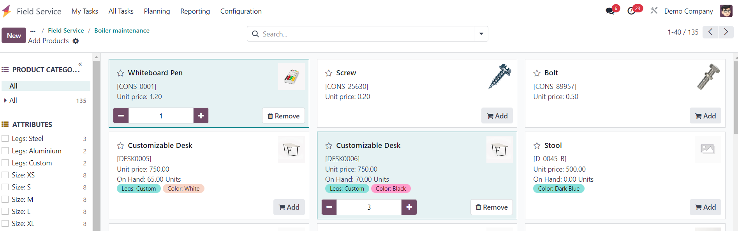Add the Screw product
The width and height of the screenshot is (738, 231).
click(497, 116)
